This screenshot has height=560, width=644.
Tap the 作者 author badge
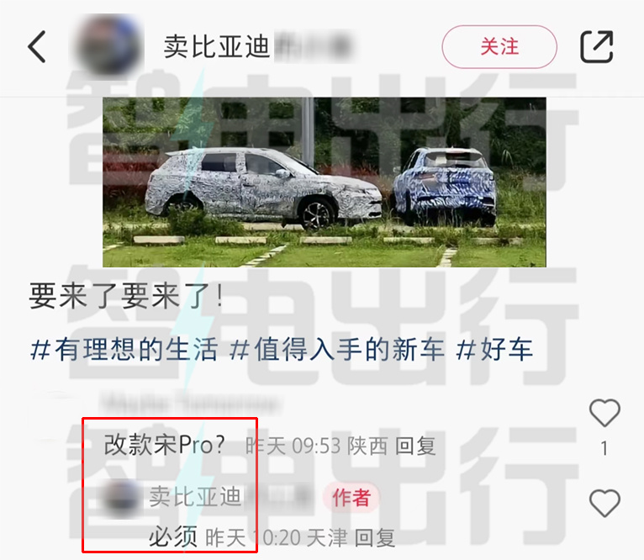pyautogui.click(x=351, y=498)
